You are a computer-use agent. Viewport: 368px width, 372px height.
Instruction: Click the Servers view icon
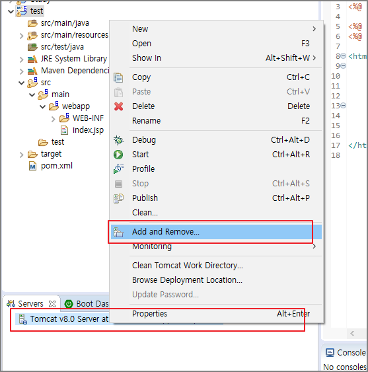[x=11, y=304]
